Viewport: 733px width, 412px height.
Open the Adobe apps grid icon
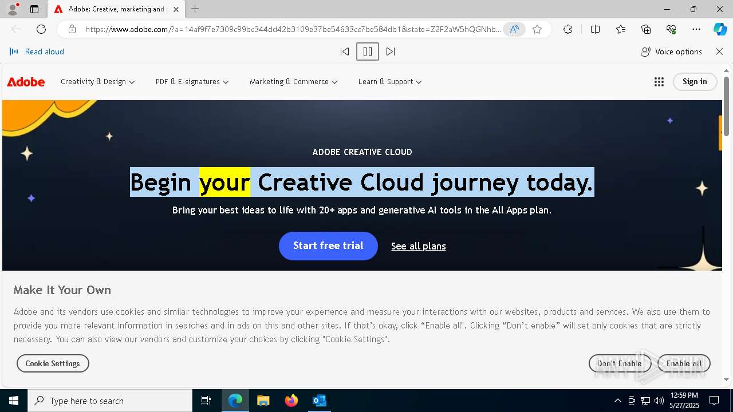pyautogui.click(x=659, y=82)
